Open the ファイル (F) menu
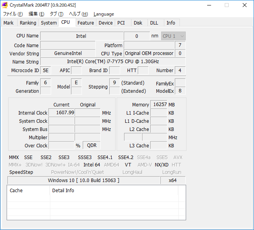This screenshot has width=254, height=230. pos(13,14)
